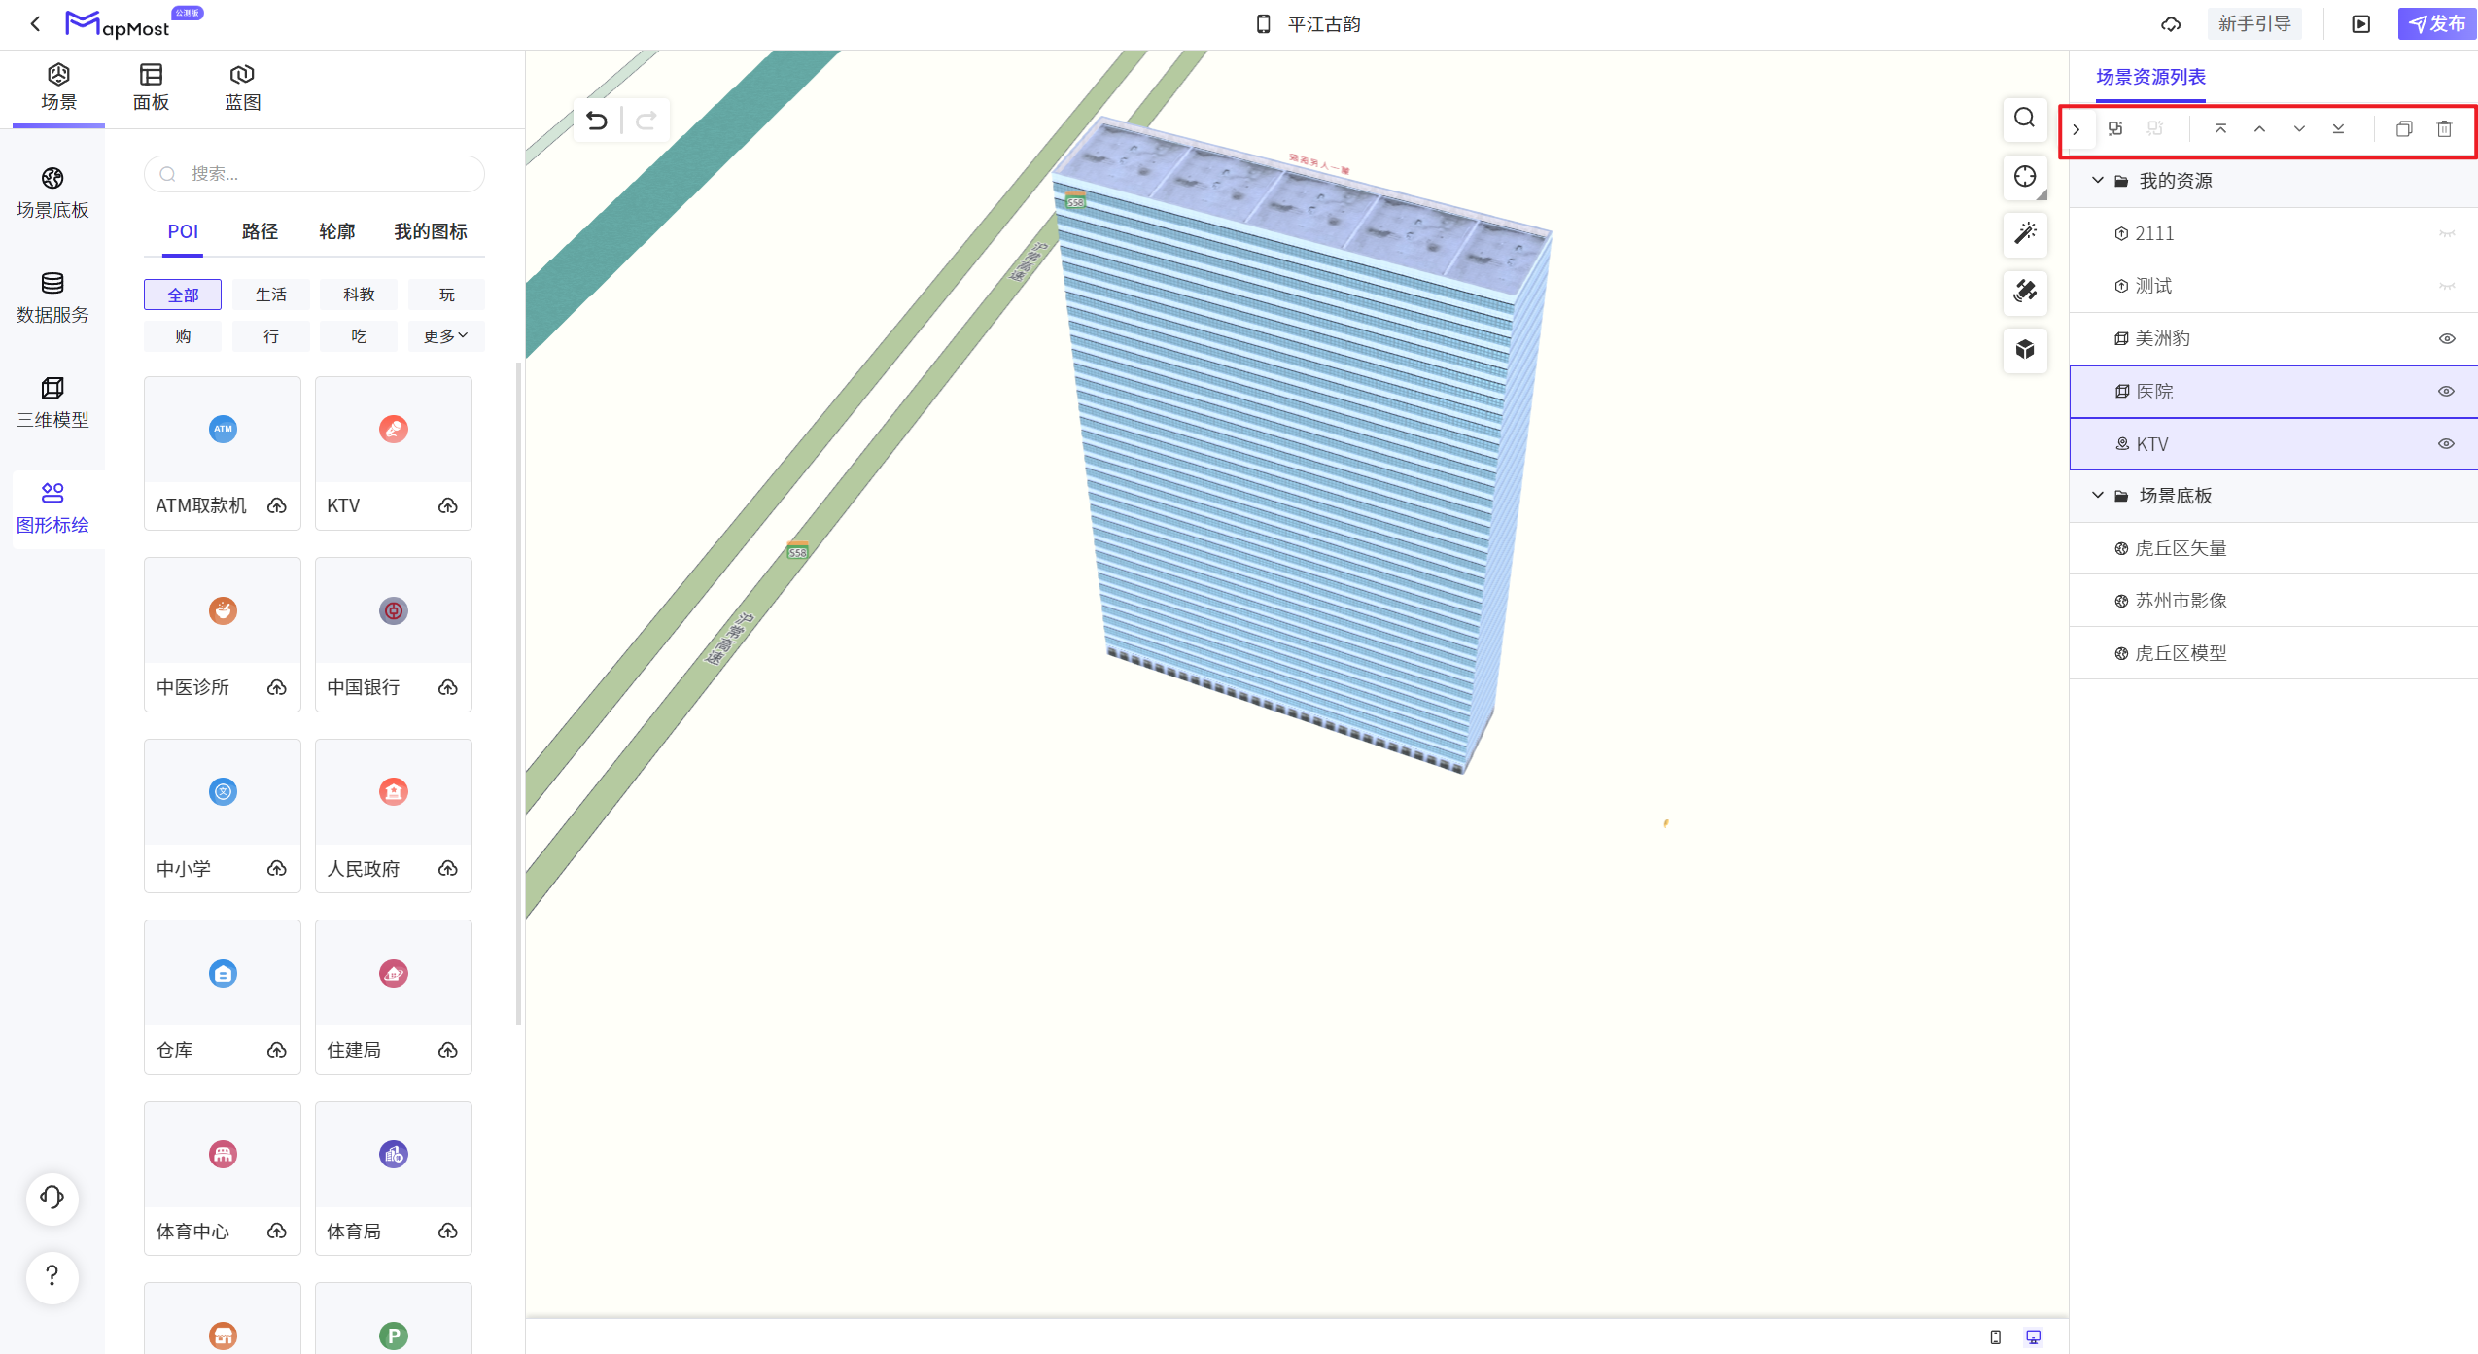Click the 发布 publish button

(2436, 24)
